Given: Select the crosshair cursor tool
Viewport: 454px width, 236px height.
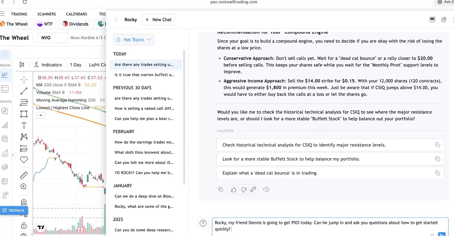Looking at the screenshot, I should tap(24, 79).
